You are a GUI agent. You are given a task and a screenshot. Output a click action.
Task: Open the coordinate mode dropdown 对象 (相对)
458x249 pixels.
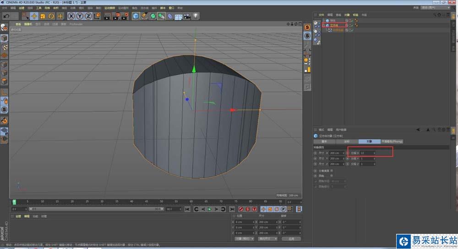(245, 238)
